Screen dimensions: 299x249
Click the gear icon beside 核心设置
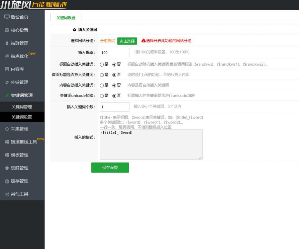[7, 30]
